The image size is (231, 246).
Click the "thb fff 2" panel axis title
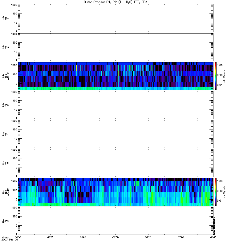pyautogui.click(x=6, y=47)
